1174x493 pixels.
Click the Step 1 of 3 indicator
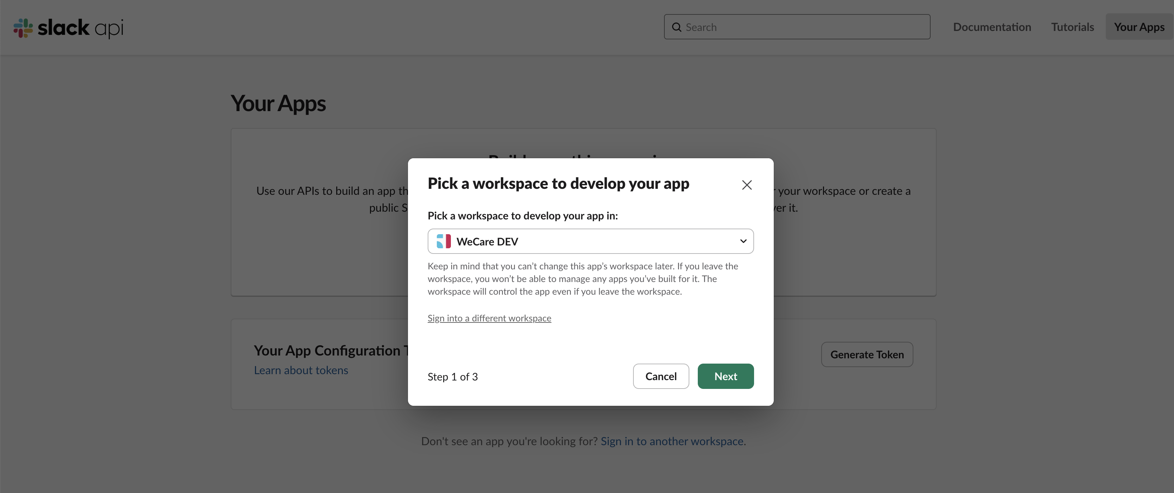pos(453,377)
